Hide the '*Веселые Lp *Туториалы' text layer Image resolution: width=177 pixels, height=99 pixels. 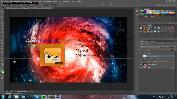click(x=141, y=62)
